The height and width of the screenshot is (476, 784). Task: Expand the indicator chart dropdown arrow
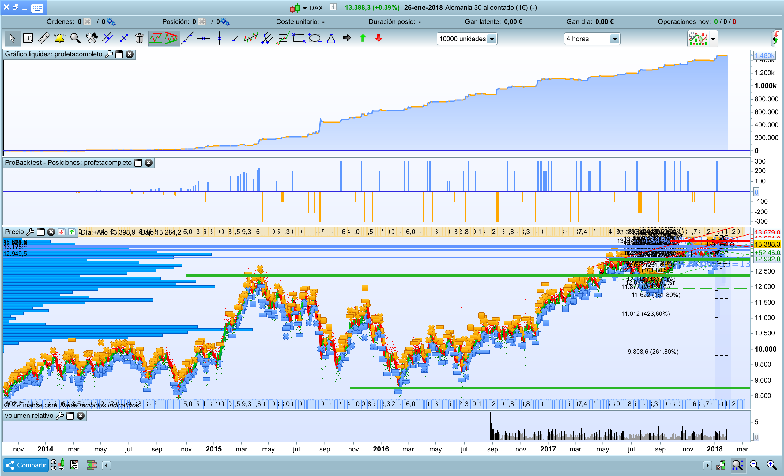coord(713,39)
